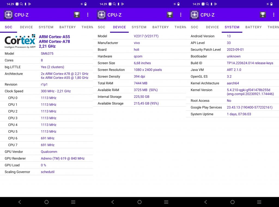Tap the 'Adreno (TM) 619 @ 840 MHz' renderer
The image size is (279, 207).
(x=63, y=158)
